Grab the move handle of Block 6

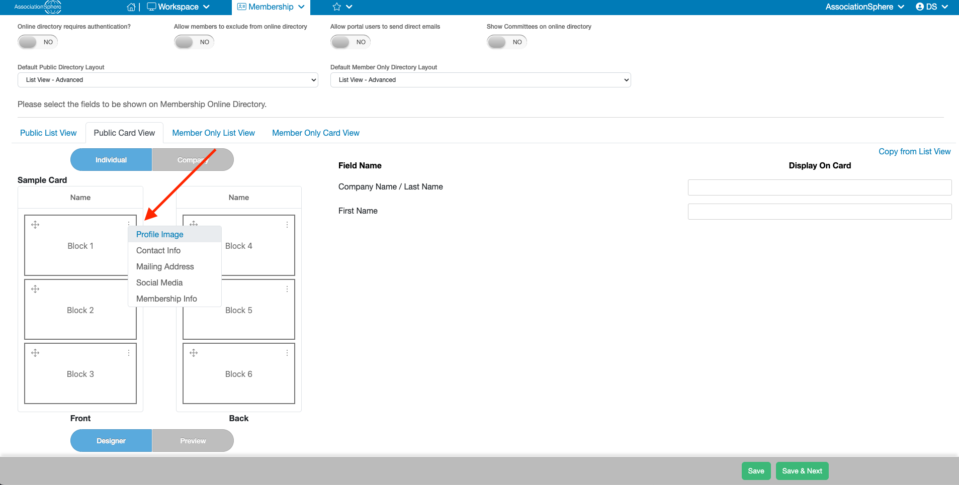(x=194, y=353)
